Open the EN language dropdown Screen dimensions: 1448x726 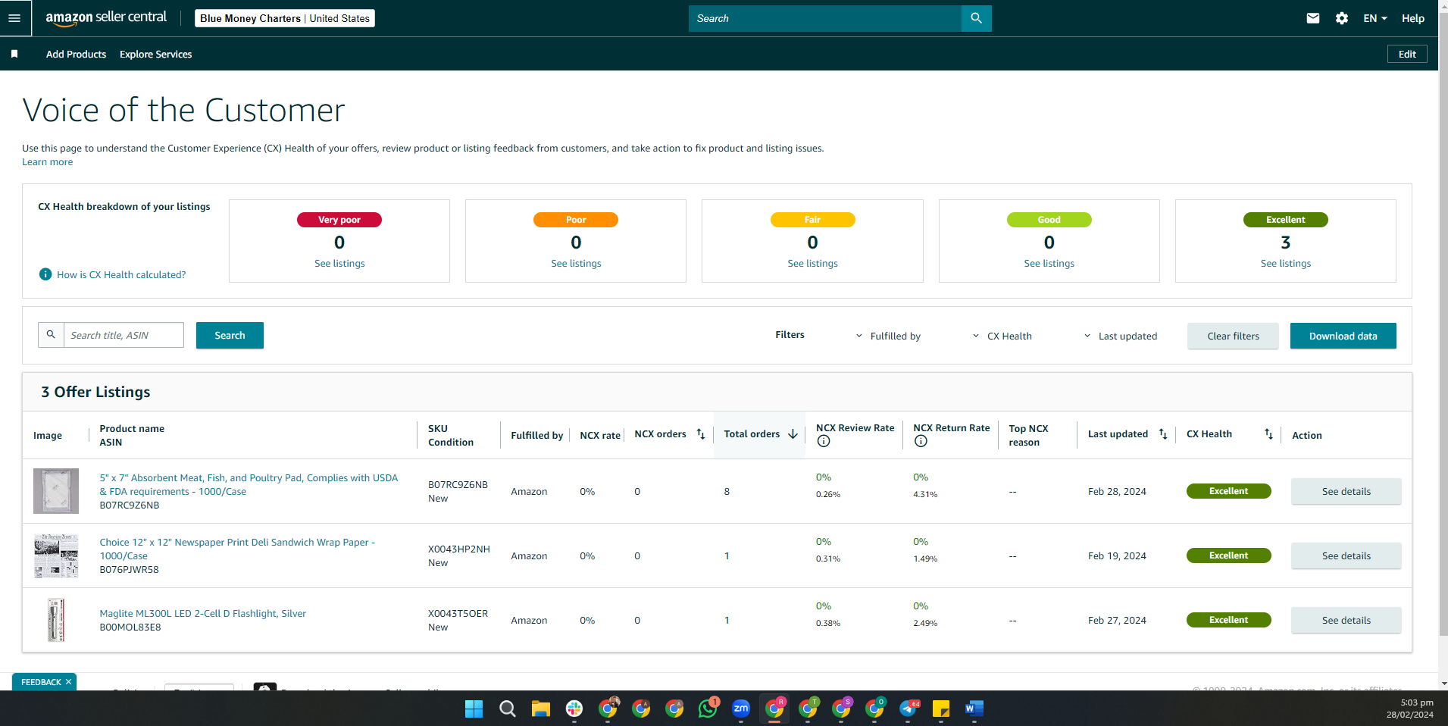[1375, 18]
